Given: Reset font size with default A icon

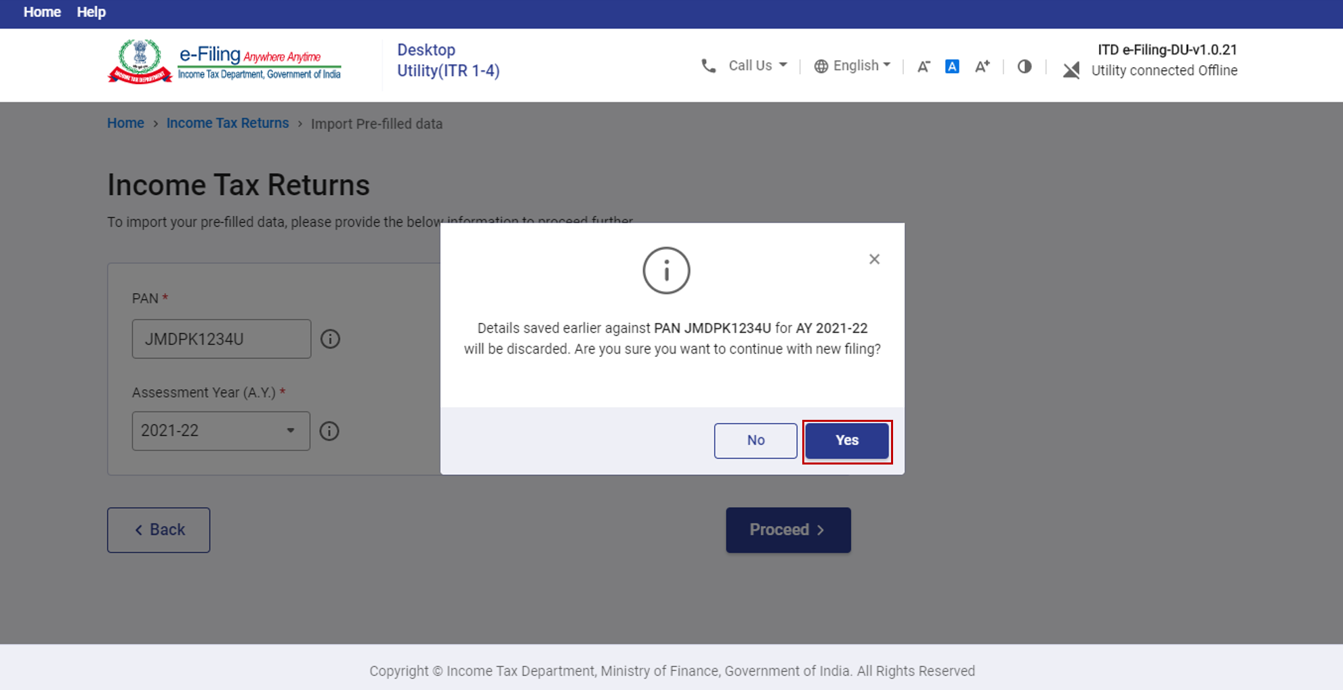Looking at the screenshot, I should (952, 66).
